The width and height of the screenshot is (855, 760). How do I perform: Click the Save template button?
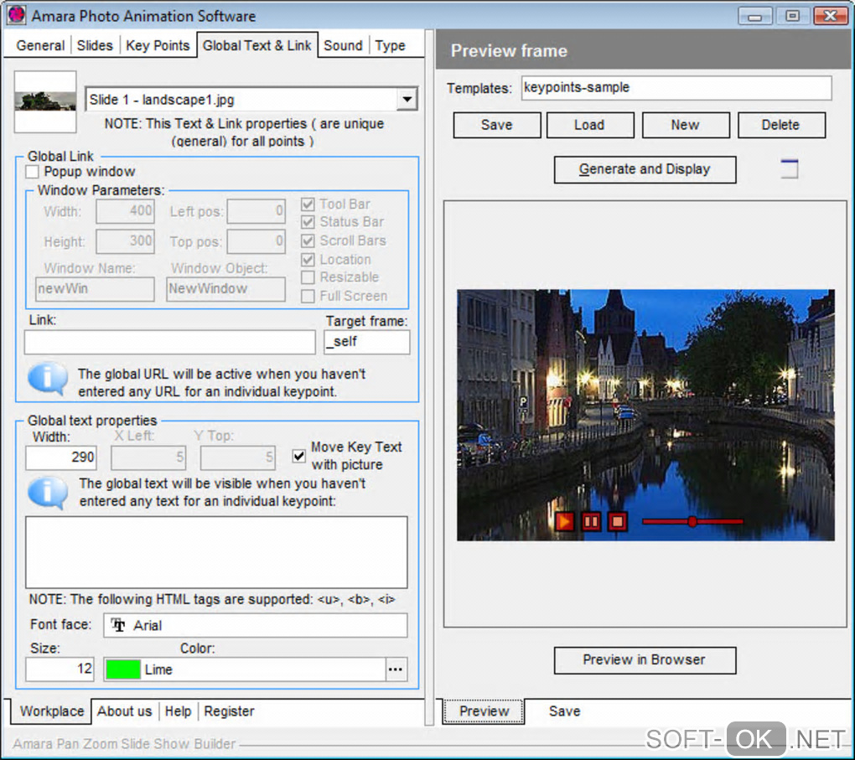tap(497, 125)
